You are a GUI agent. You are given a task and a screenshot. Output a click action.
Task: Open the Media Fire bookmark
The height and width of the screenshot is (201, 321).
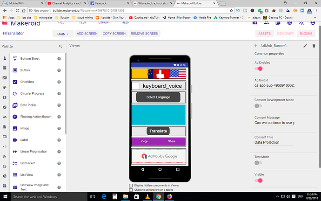tap(202, 18)
